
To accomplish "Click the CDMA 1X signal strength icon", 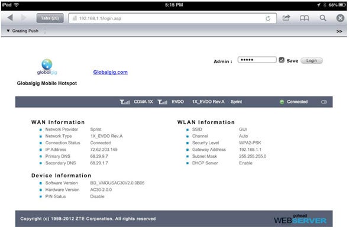I will click(x=125, y=102).
